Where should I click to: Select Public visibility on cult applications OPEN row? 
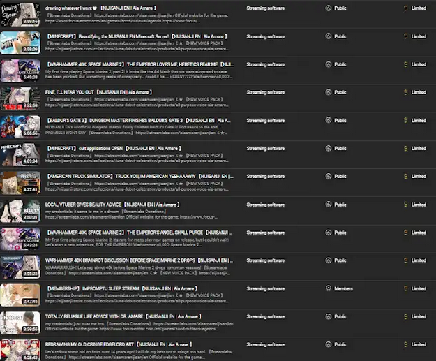coord(340,148)
